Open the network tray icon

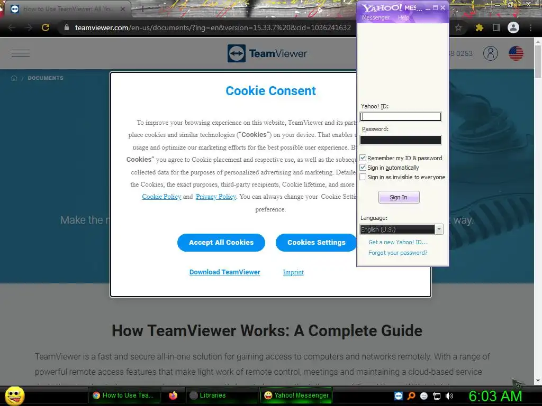tap(437, 396)
